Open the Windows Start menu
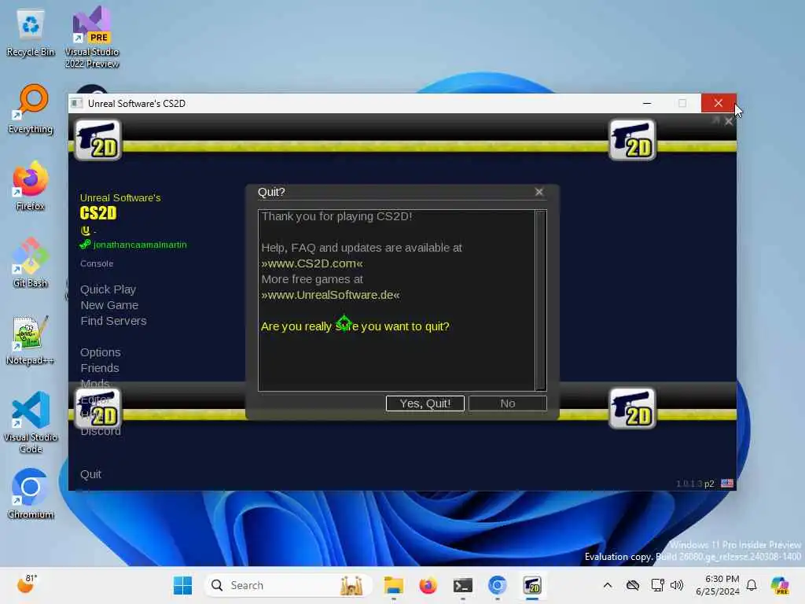The image size is (805, 604). click(x=182, y=585)
